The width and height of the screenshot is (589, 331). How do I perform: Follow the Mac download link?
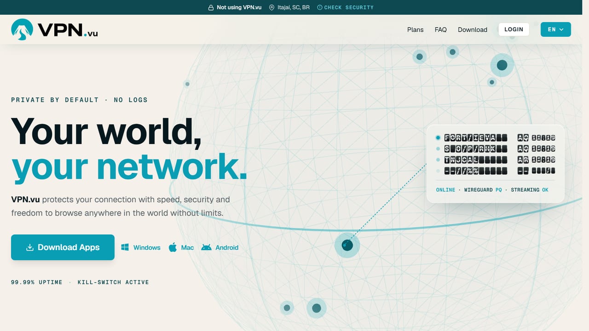[181, 247]
